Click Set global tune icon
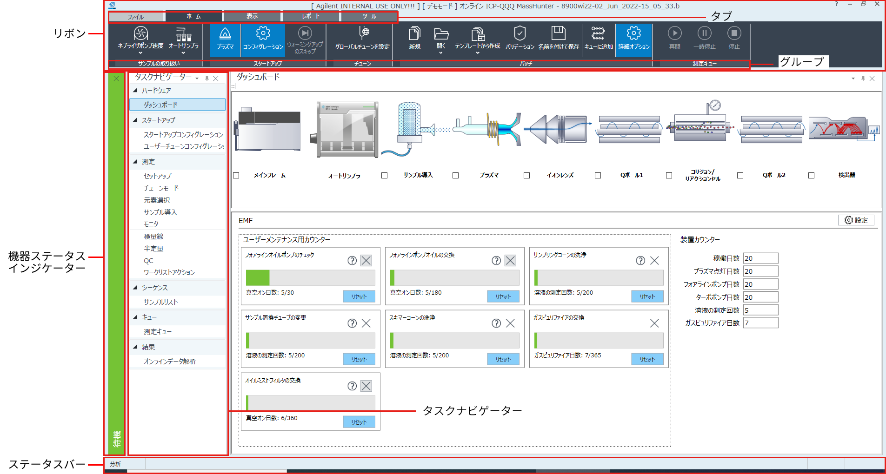 point(364,33)
